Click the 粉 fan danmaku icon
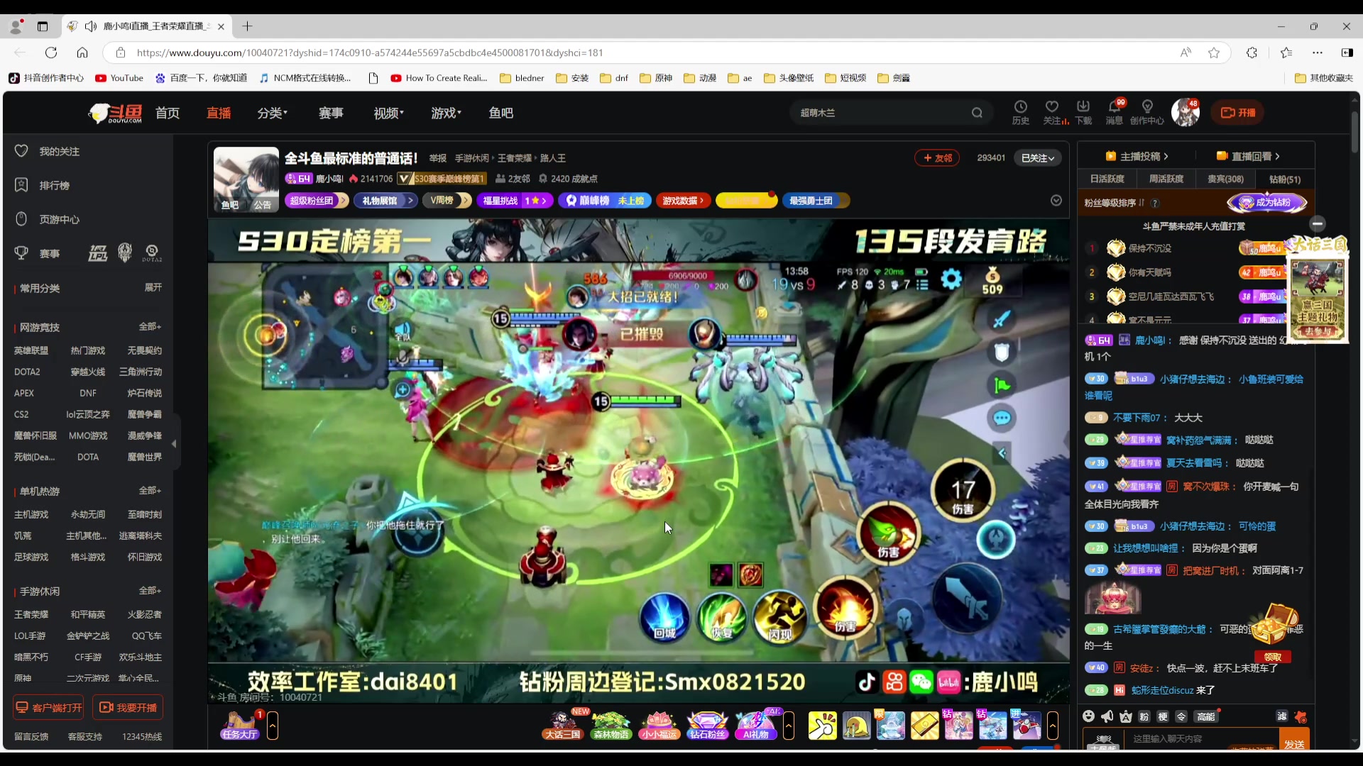 pos(1144,716)
